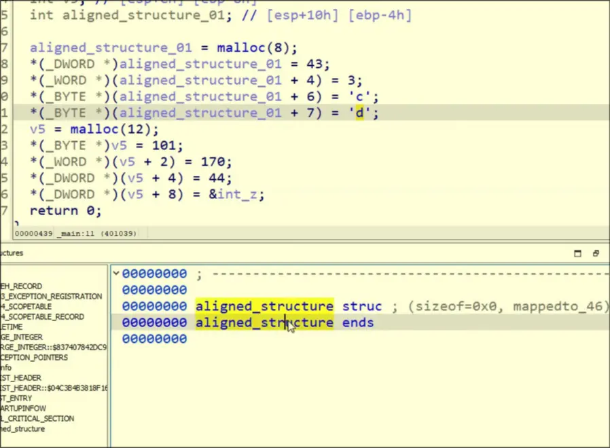
Task: Maximize the Structures panel
Action: [577, 253]
